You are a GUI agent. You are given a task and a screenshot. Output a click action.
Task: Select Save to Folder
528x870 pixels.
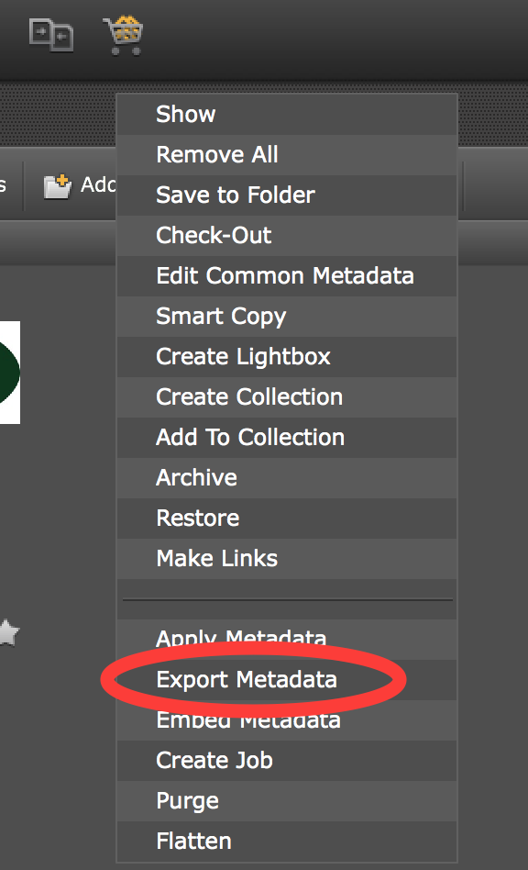(x=286, y=195)
